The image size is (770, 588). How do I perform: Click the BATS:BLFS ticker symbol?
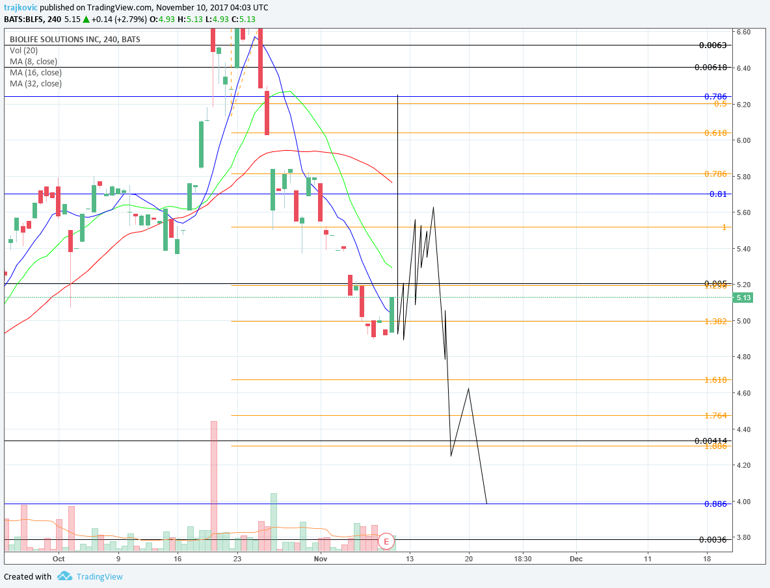(23, 19)
